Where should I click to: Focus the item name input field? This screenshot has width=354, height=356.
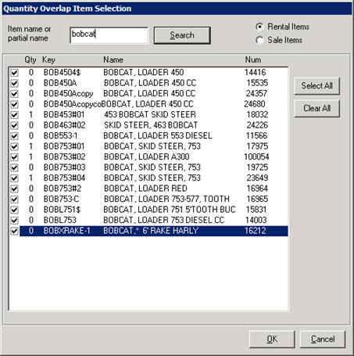pos(109,35)
